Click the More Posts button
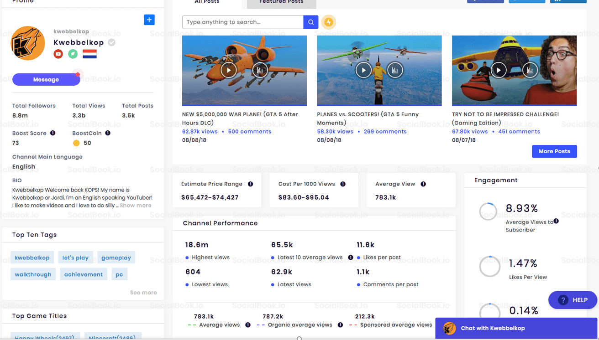This screenshot has width=599, height=340. pyautogui.click(x=554, y=151)
